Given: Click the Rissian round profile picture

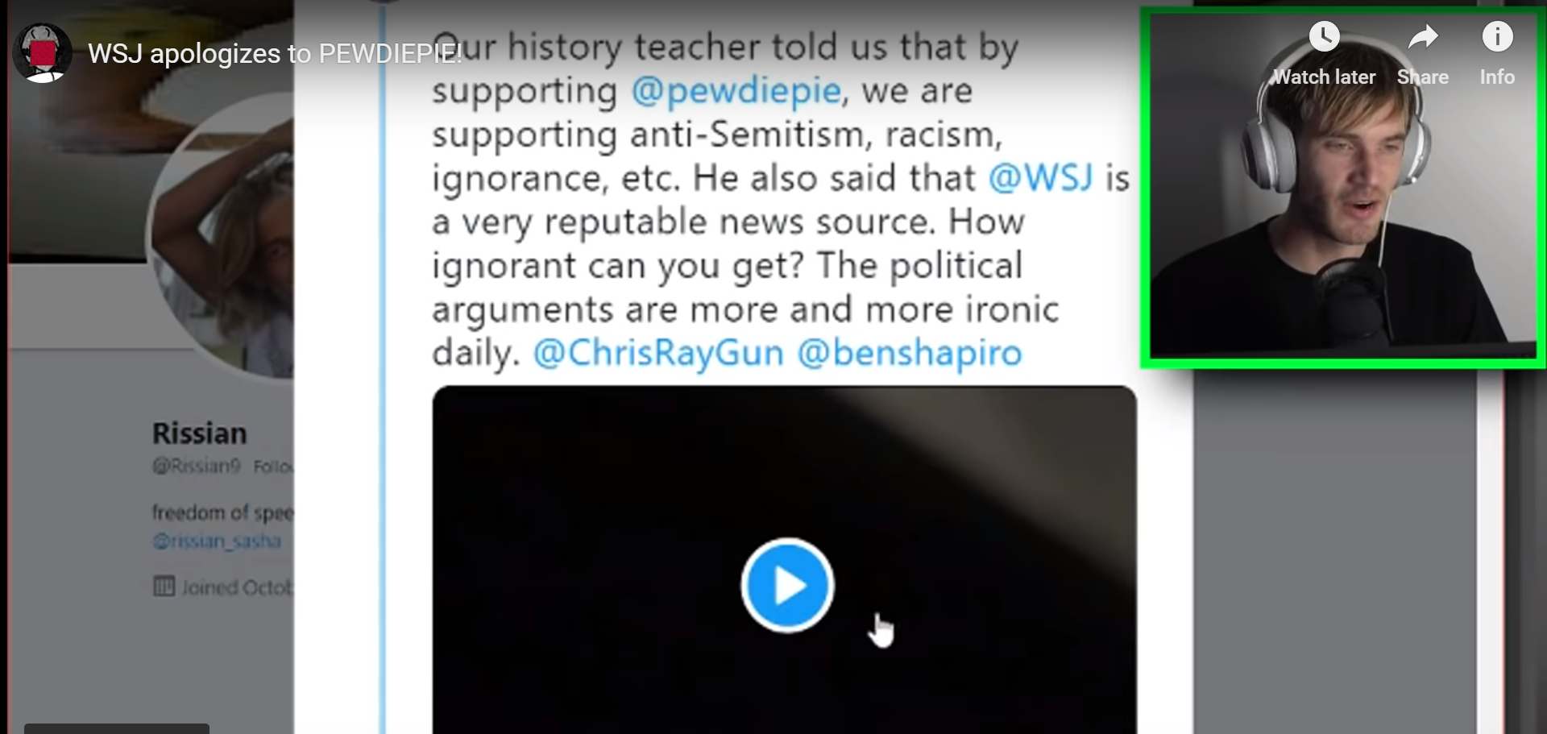Looking at the screenshot, I should tap(221, 234).
